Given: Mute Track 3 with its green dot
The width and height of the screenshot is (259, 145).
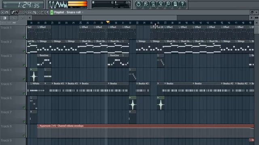Looking at the screenshot, I should click(x=24, y=65).
